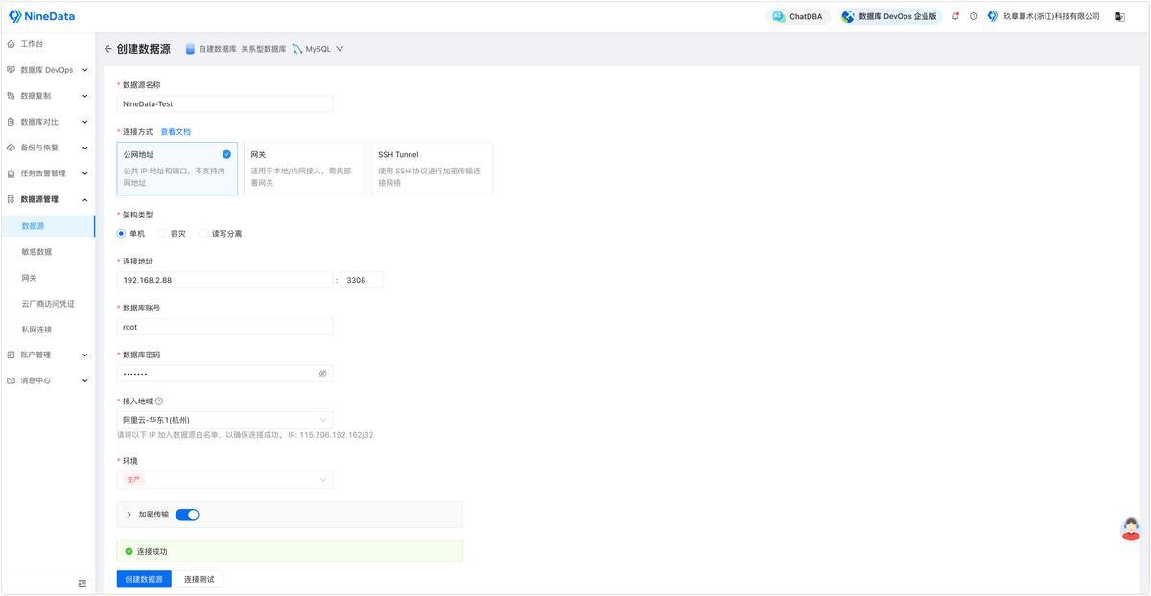Edit the 数据库账号 field root
The image size is (1151, 596).
tap(224, 327)
